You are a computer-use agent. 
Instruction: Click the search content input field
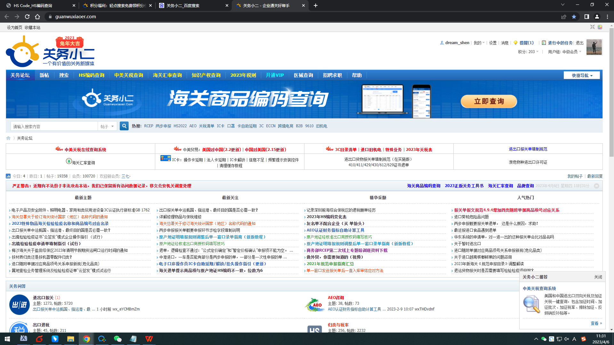[54, 127]
